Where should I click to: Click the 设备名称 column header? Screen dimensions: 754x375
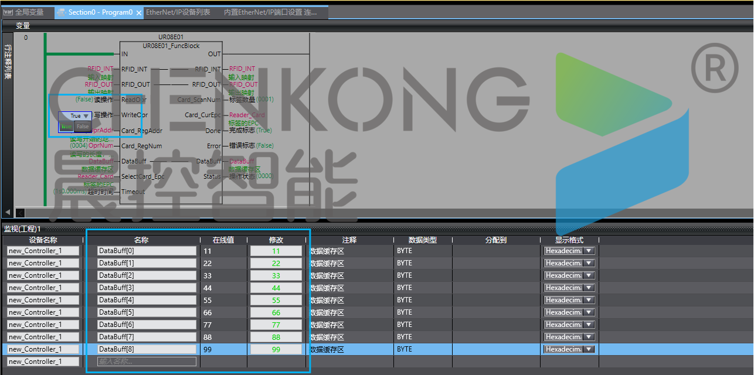pos(43,240)
